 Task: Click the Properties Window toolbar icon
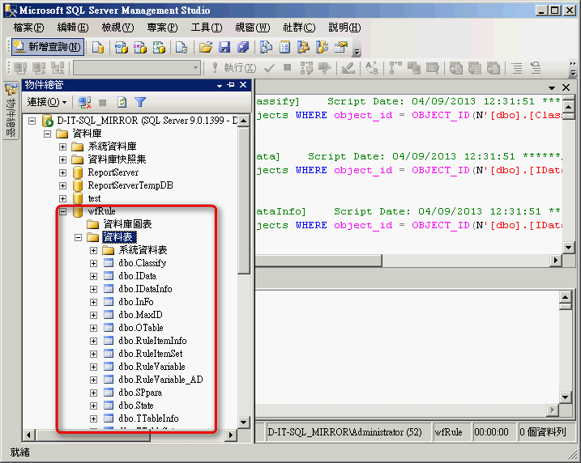(341, 48)
